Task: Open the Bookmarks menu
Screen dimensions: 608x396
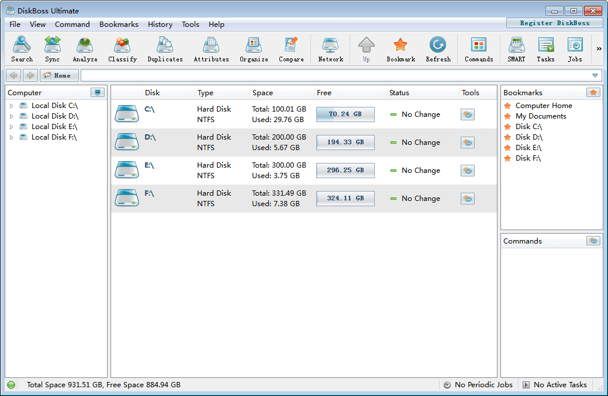Action: click(x=119, y=24)
